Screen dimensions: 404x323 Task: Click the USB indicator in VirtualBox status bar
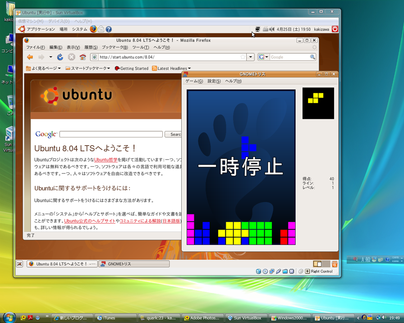tap(279, 271)
